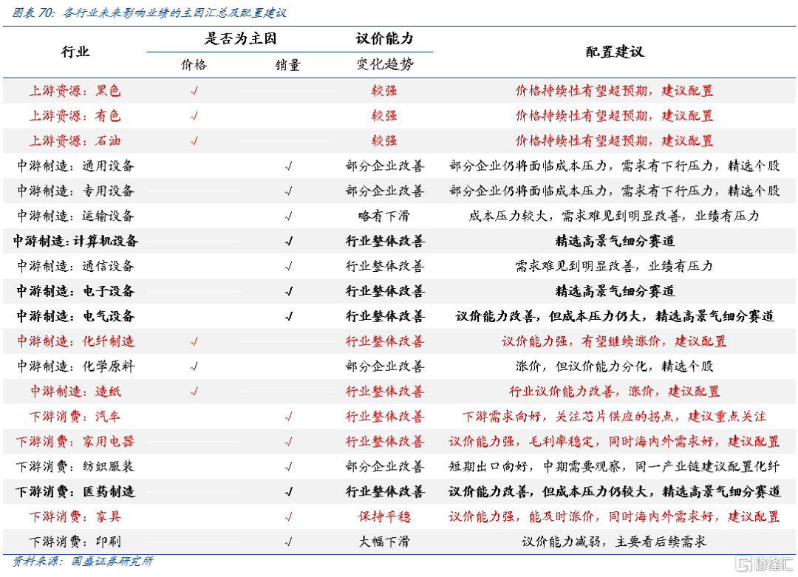Click the 变化趋势 sub-header
The image size is (798, 577).
[x=384, y=65]
